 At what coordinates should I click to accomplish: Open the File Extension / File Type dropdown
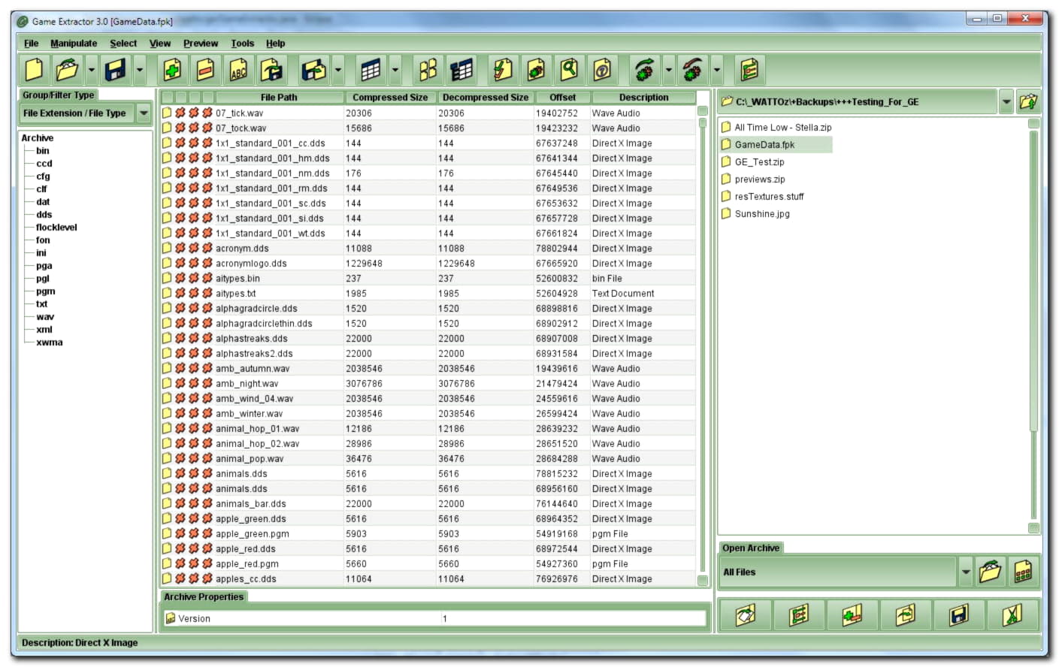click(144, 113)
